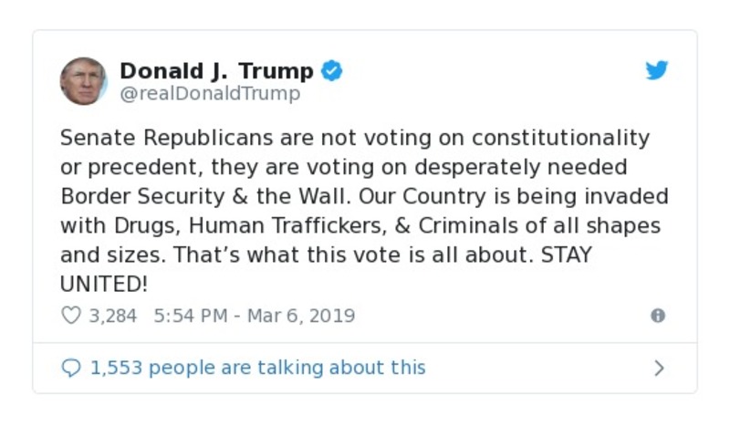Image resolution: width=730 pixels, height=426 pixels.
Task: Click the Mar 6, 2019 date
Action: click(300, 316)
